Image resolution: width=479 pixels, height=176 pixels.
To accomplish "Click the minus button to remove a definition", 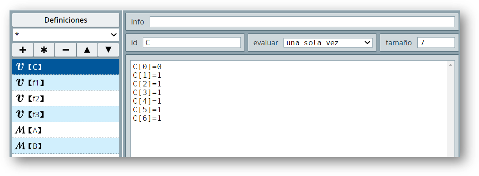I will (x=66, y=50).
